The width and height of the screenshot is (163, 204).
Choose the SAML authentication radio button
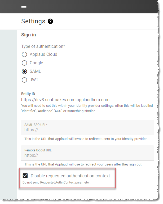[x=24, y=71]
